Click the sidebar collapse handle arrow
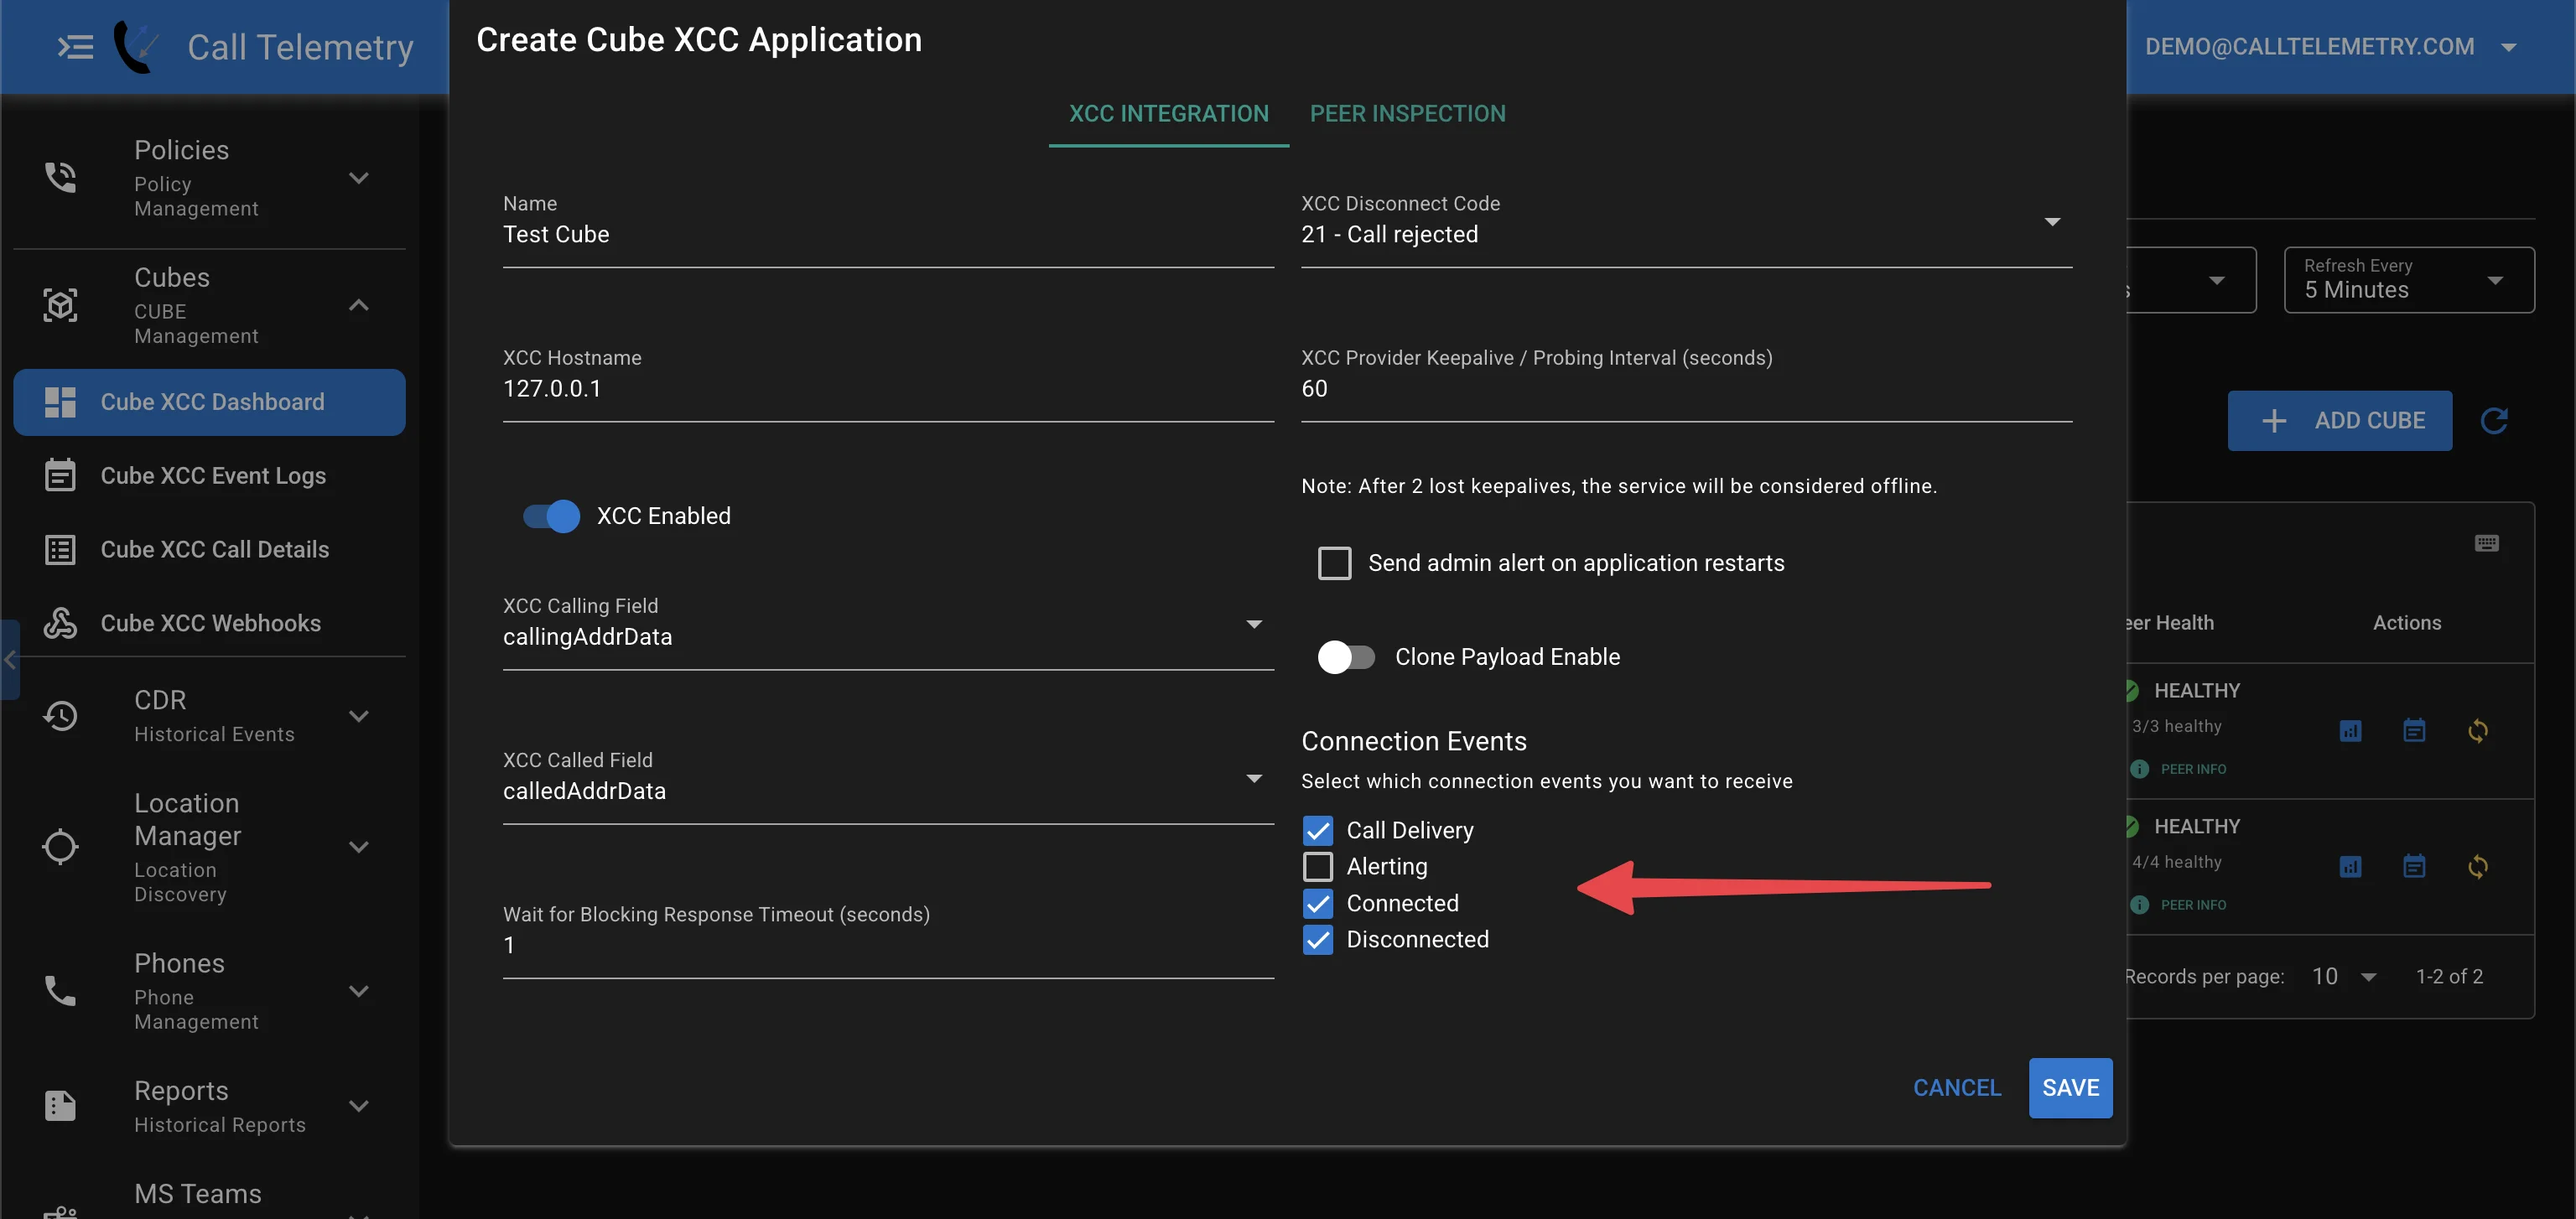2576x1219 pixels. pos(10,660)
